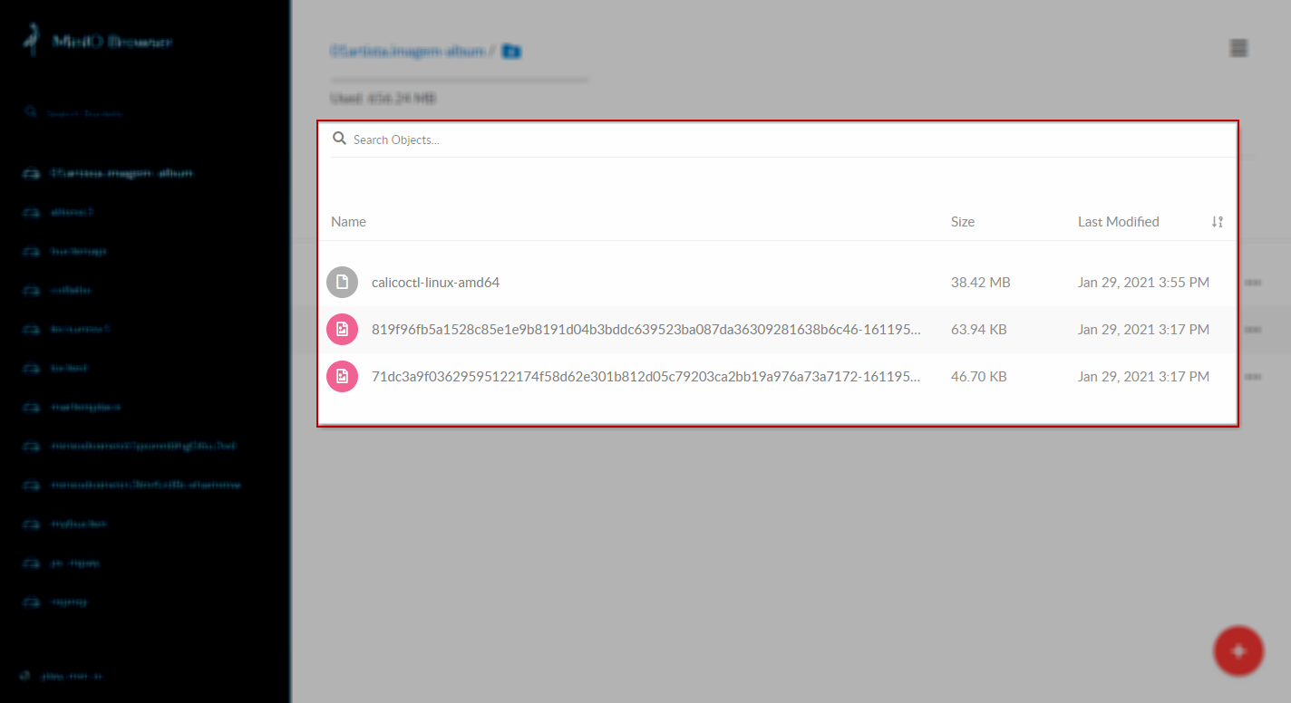Image resolution: width=1291 pixels, height=703 pixels.
Task: Click the file name calicoctl-linux-amd64
Action: (435, 283)
